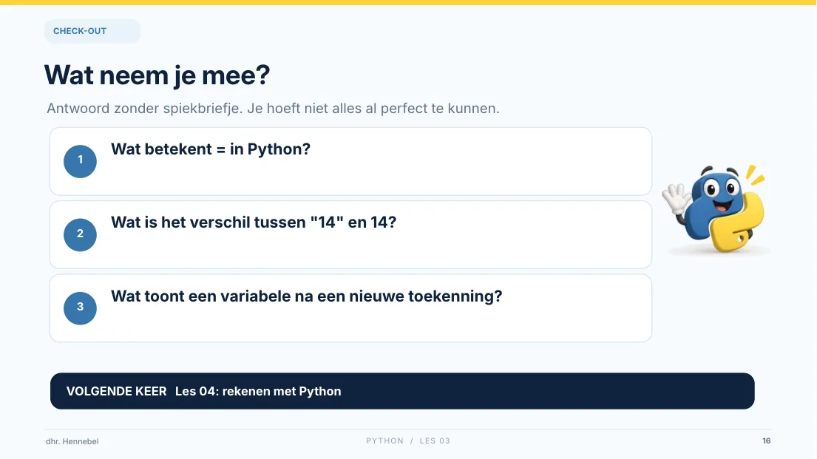
Task: Click 'Les 04: rekenen met Python' text
Action: 258,391
